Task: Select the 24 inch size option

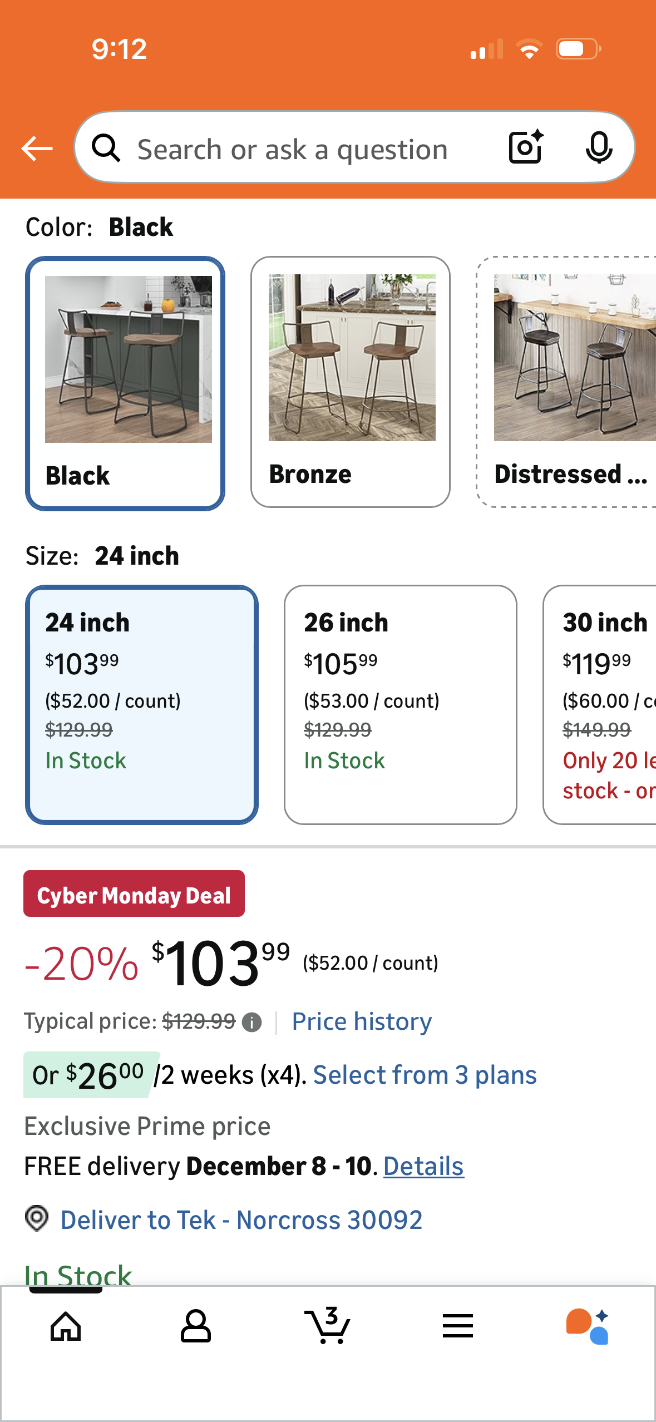Action: point(142,704)
